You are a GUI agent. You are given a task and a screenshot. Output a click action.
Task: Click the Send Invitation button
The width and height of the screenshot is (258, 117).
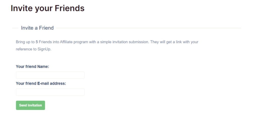point(30,105)
